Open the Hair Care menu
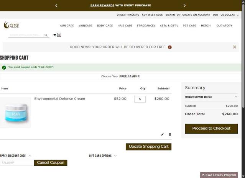This screenshot has width=245, height=178. pyautogui.click(x=125, y=26)
